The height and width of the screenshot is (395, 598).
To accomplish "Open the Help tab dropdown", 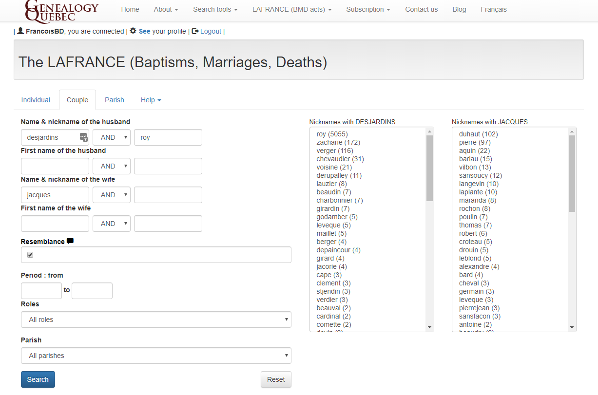I will [x=151, y=100].
